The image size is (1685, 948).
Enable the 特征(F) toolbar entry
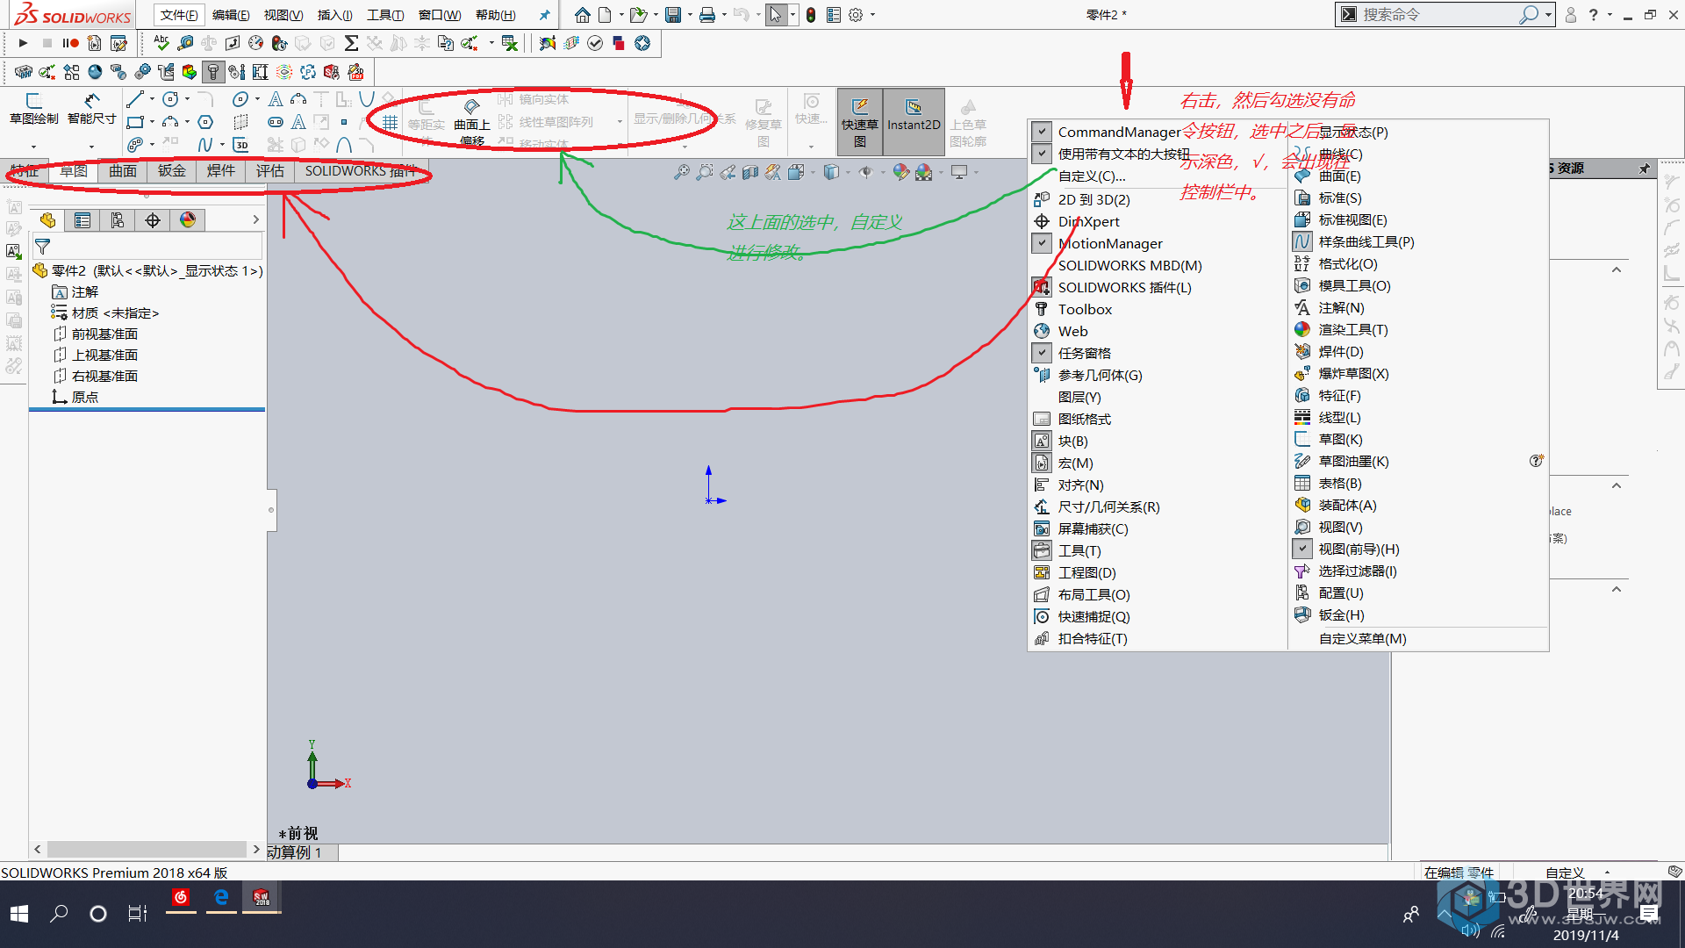[1339, 395]
